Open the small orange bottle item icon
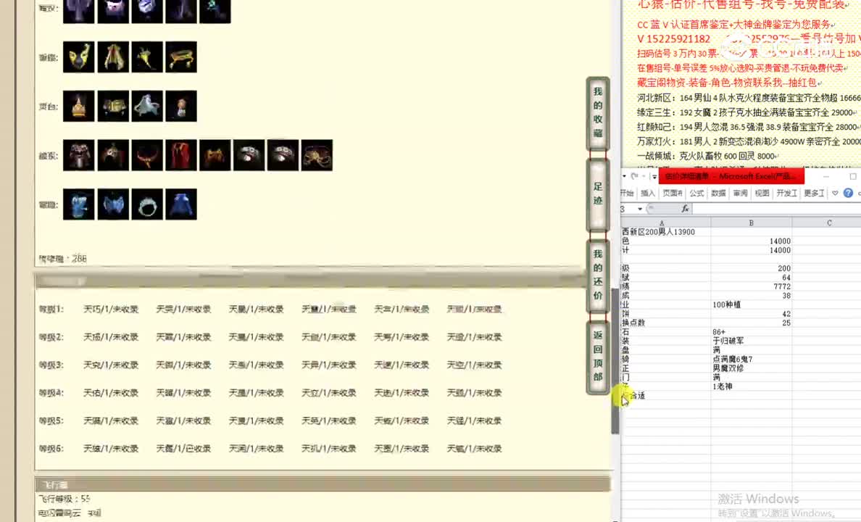The width and height of the screenshot is (861, 522). click(181, 106)
